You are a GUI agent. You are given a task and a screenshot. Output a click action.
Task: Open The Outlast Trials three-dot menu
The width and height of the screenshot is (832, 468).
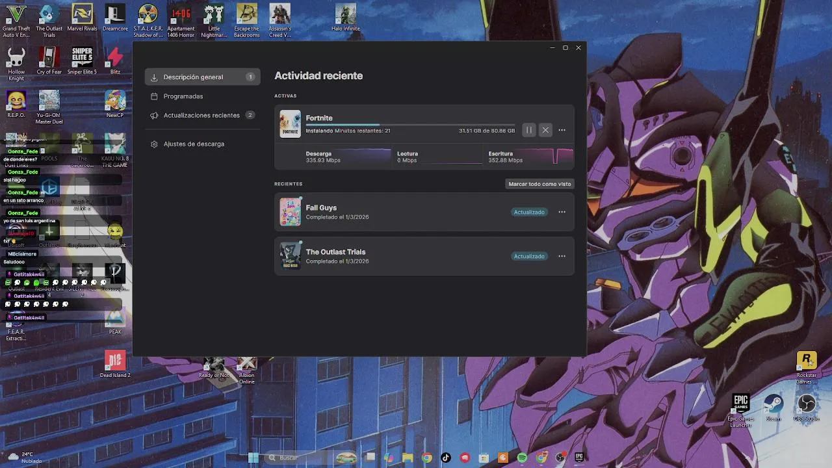point(562,256)
